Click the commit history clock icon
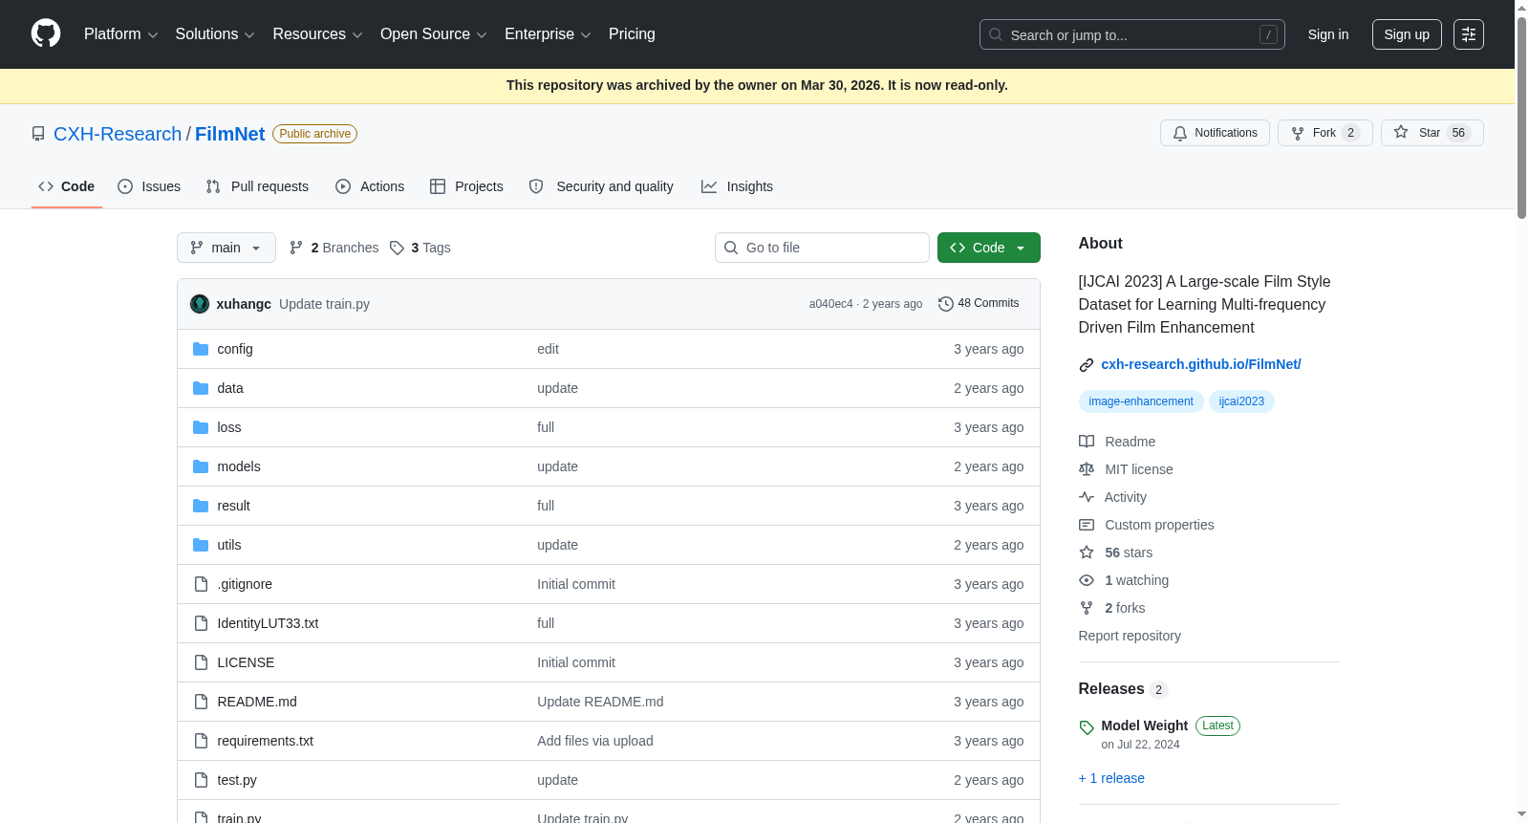The width and height of the screenshot is (1529, 823). coord(946,303)
